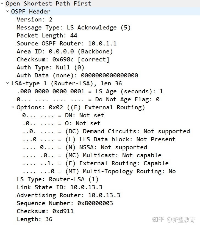The width and height of the screenshot is (200, 228).
Task: Click the LSA Checksum 0xd911 line
Action: click(x=45, y=211)
